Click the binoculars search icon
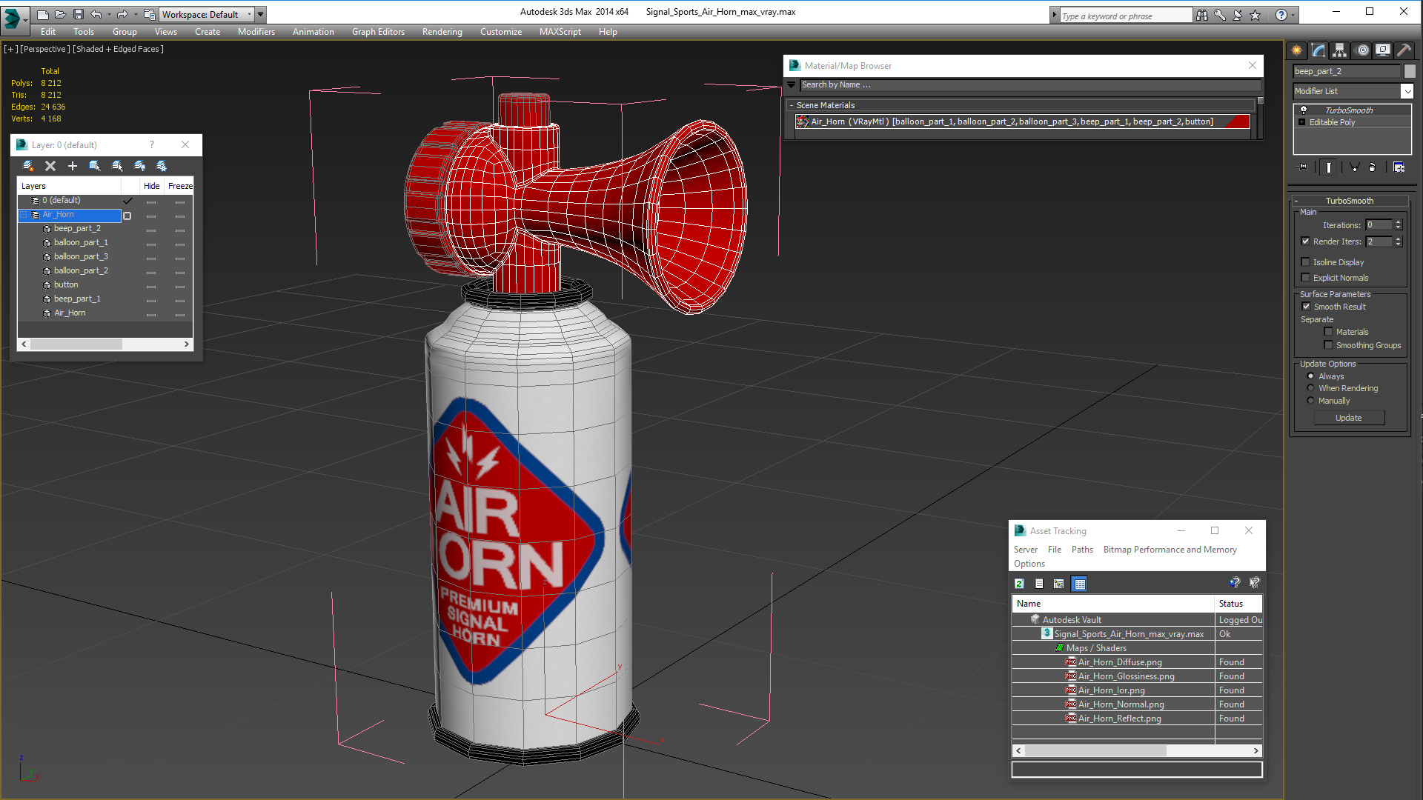 [x=1201, y=15]
